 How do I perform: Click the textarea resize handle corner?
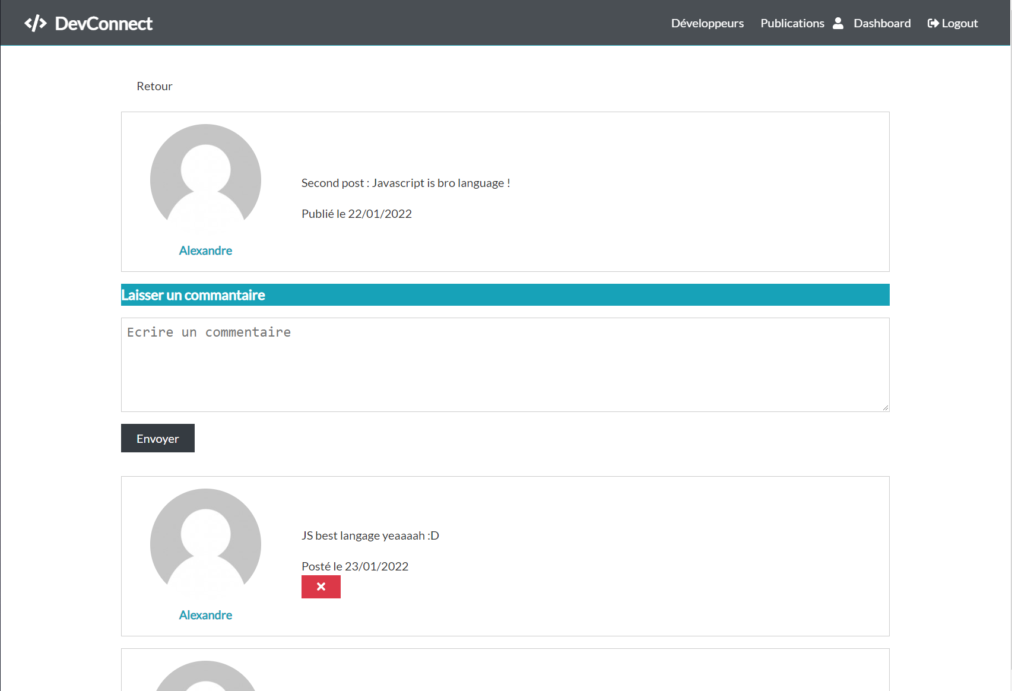(x=886, y=407)
